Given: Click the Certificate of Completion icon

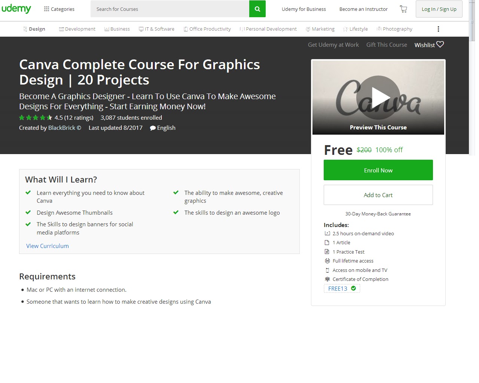Looking at the screenshot, I should [327, 279].
